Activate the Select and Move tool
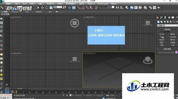Viewport: 178px width, 99px height. click(43, 8)
